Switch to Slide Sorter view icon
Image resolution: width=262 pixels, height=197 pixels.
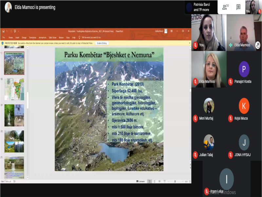coord(154,182)
